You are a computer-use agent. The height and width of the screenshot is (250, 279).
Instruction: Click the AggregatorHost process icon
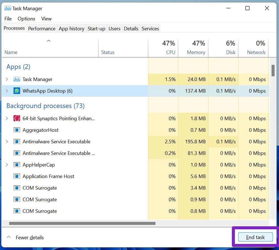17,130
